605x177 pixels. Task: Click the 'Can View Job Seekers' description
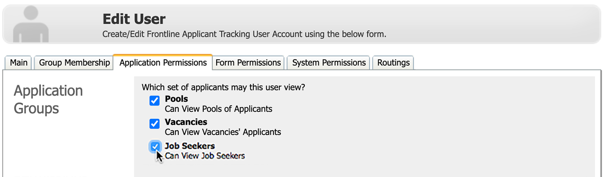[205, 156]
